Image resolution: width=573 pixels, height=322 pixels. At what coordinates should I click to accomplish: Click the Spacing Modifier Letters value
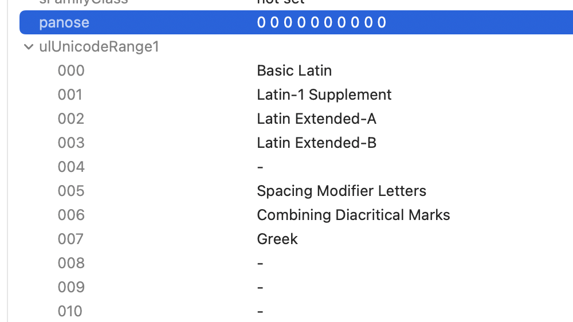342,191
